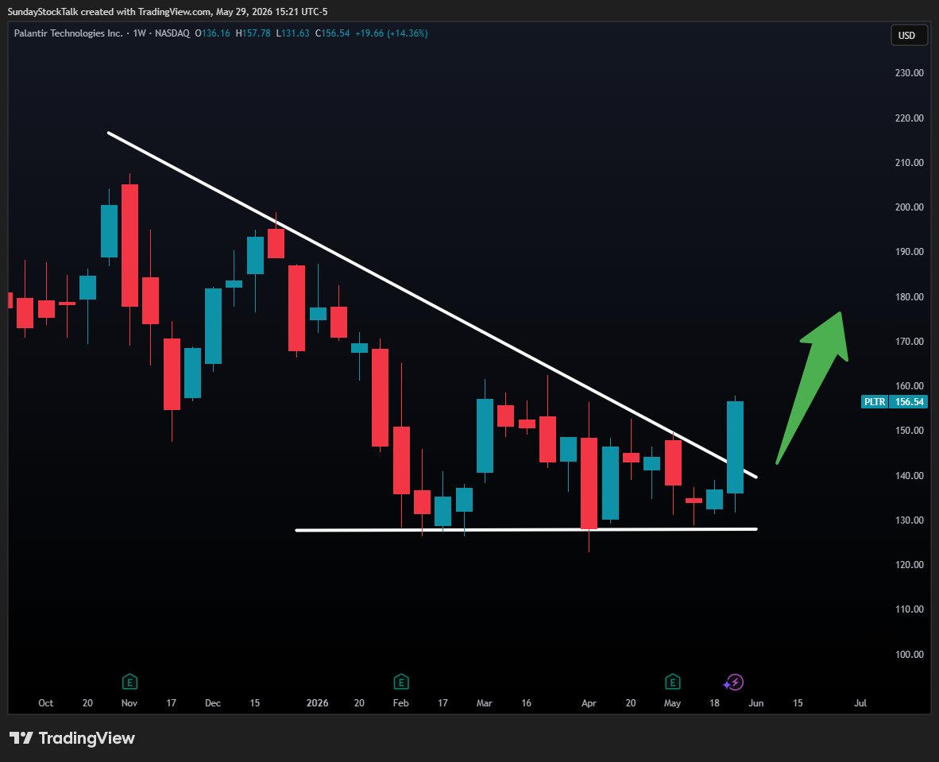The height and width of the screenshot is (762, 939).
Task: Click the purple lightning event icon near Jun
Action: click(733, 683)
